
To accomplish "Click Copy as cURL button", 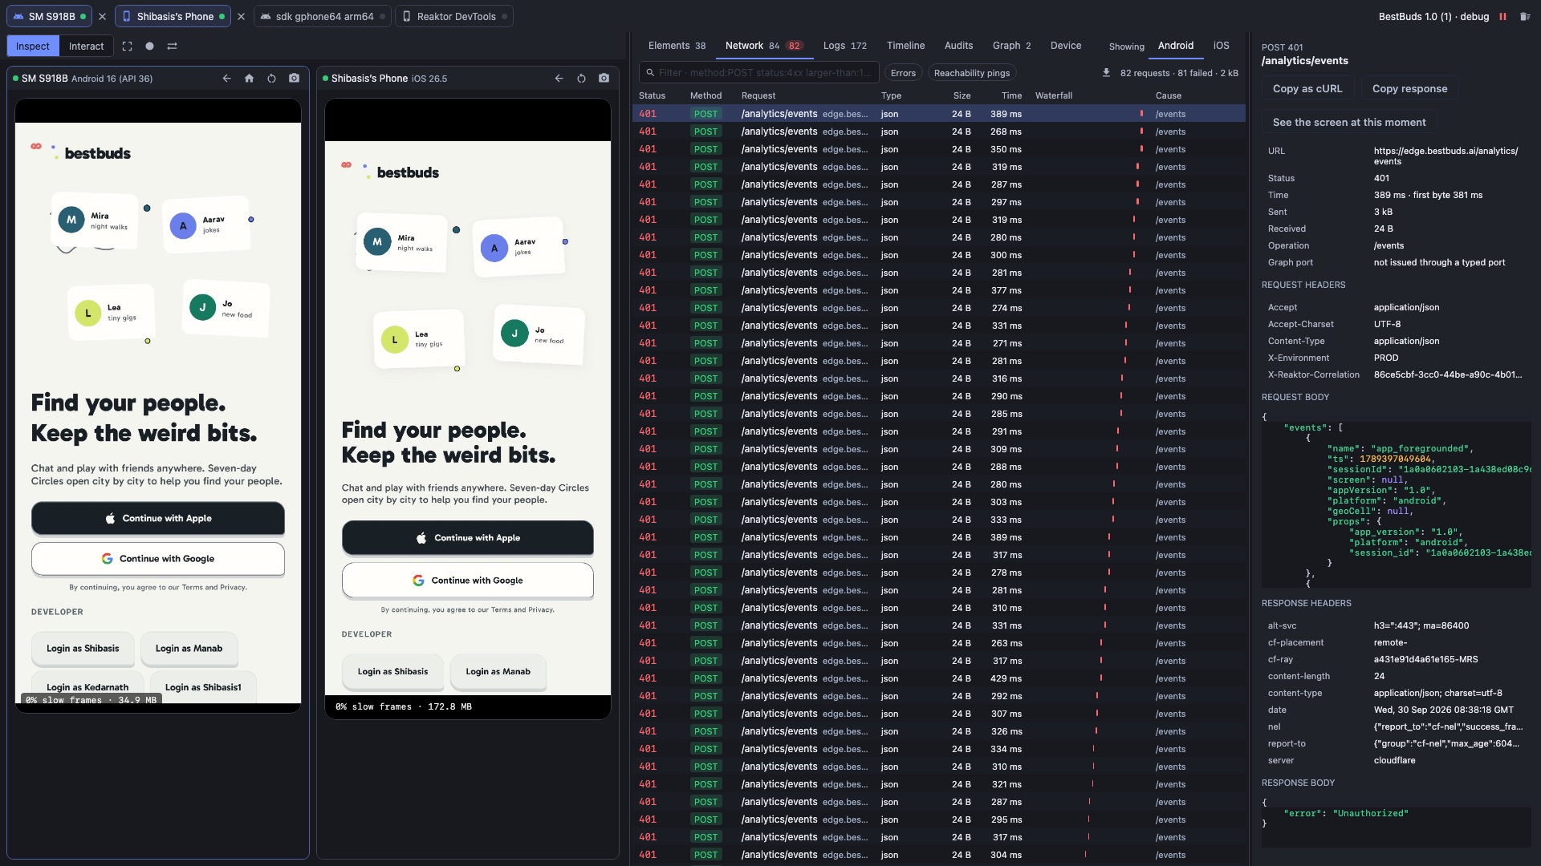I will [x=1307, y=89].
